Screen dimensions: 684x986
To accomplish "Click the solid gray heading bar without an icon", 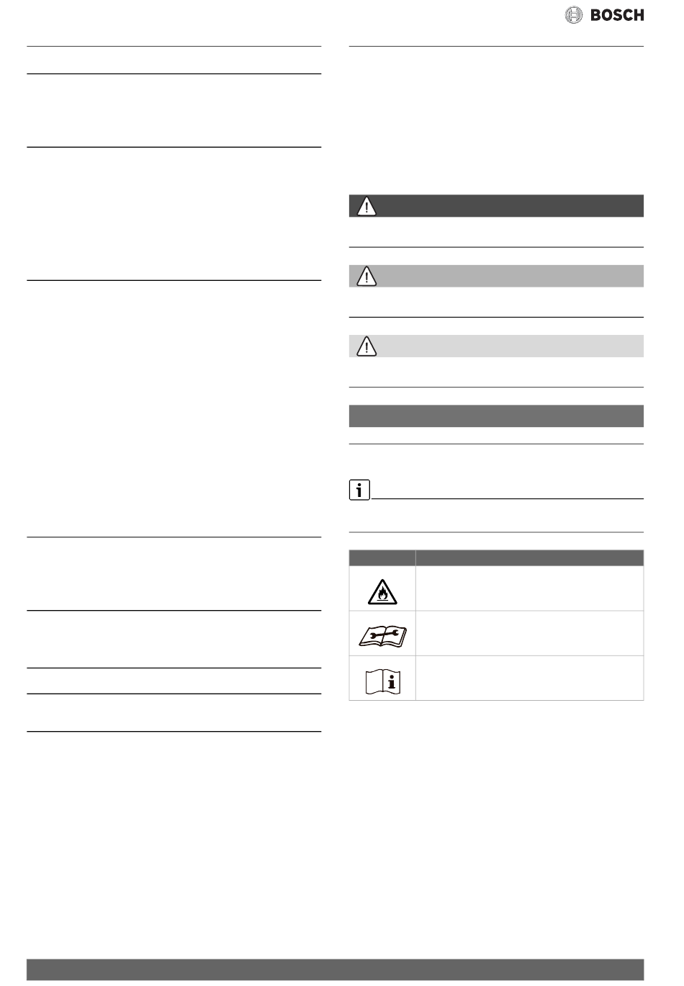I will click(x=496, y=416).
